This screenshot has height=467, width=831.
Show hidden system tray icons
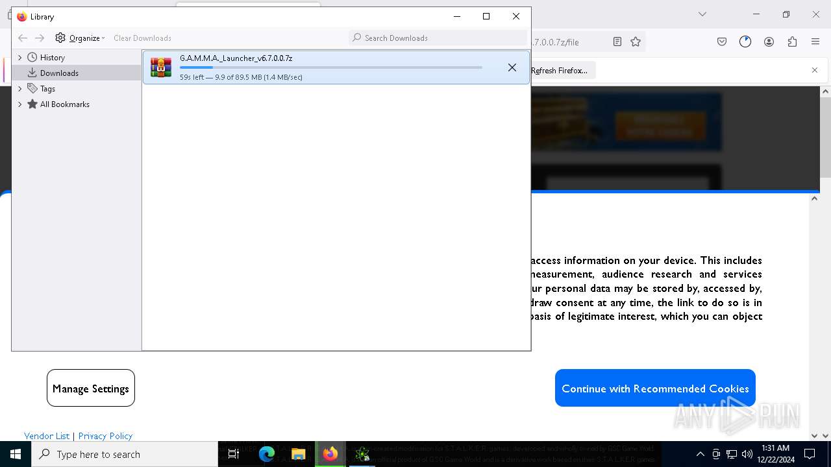700,454
